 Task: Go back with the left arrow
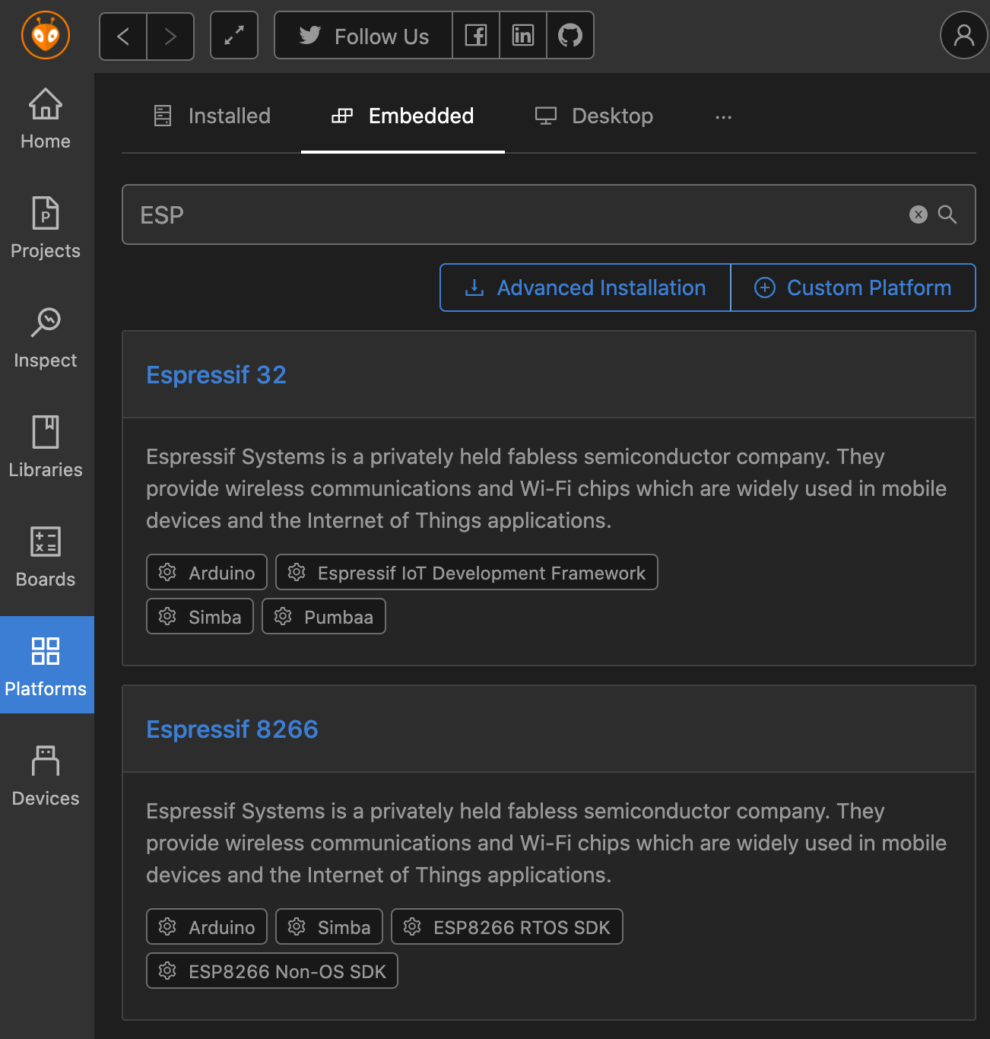[x=123, y=36]
